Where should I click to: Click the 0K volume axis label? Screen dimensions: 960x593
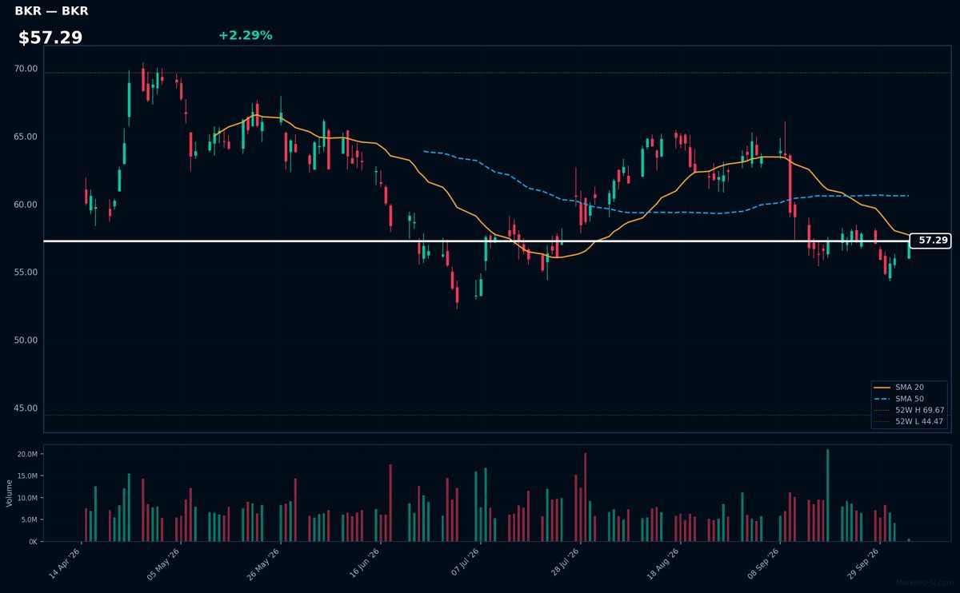point(33,542)
